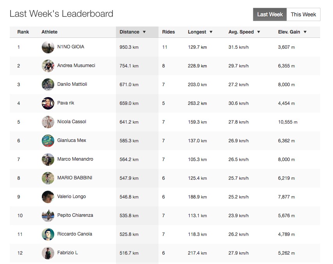Click the Athlete column header

tap(50, 32)
